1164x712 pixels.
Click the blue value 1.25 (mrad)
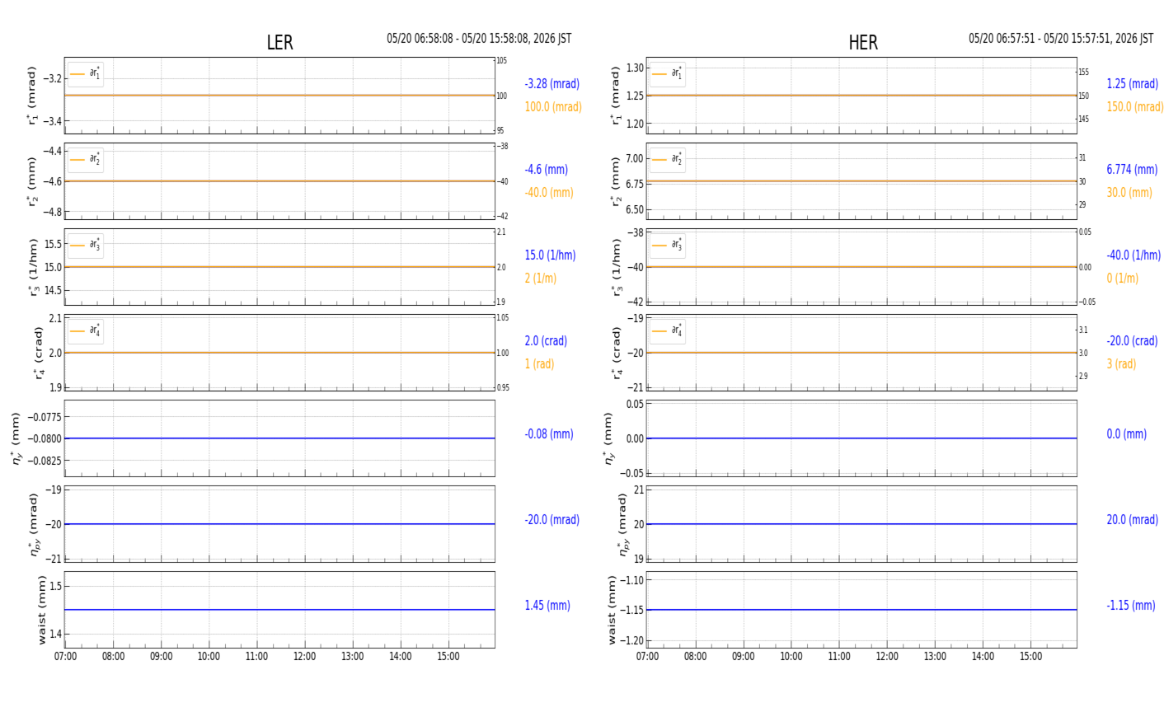point(1133,84)
